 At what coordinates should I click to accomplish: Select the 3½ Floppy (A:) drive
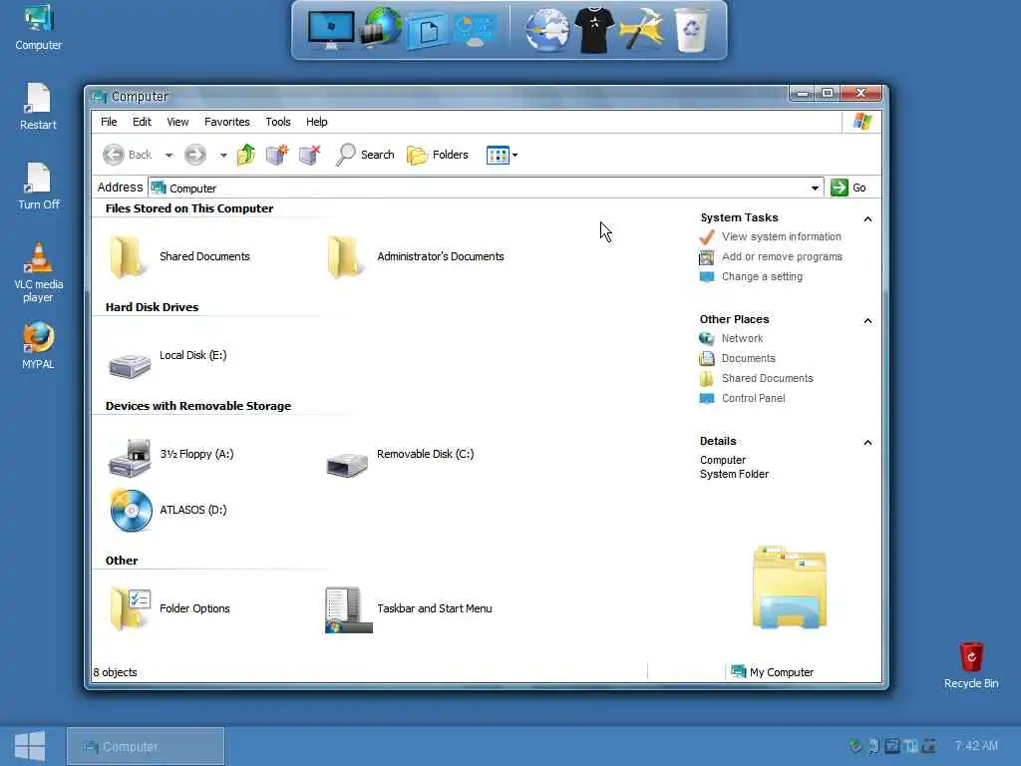[x=170, y=456]
